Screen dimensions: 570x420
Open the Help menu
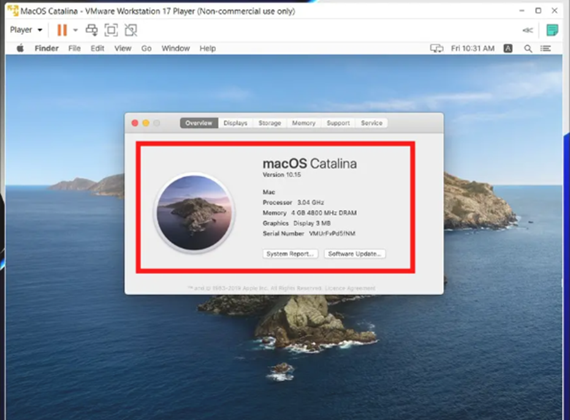(208, 48)
